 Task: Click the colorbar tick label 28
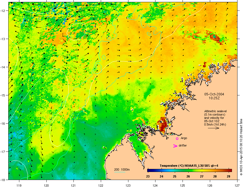215,176
